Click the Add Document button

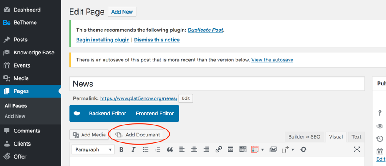tap(137, 135)
